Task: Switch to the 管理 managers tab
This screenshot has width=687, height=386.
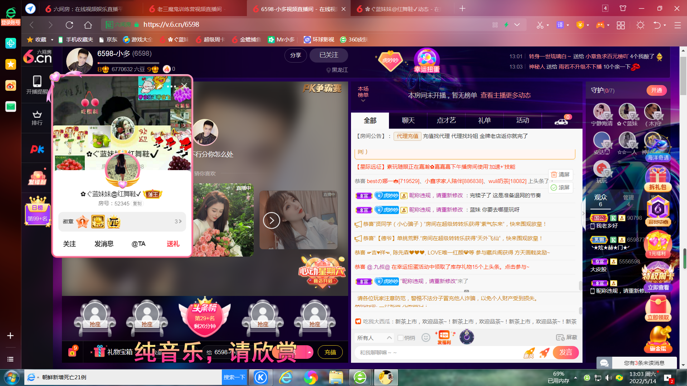Action: [x=628, y=201]
